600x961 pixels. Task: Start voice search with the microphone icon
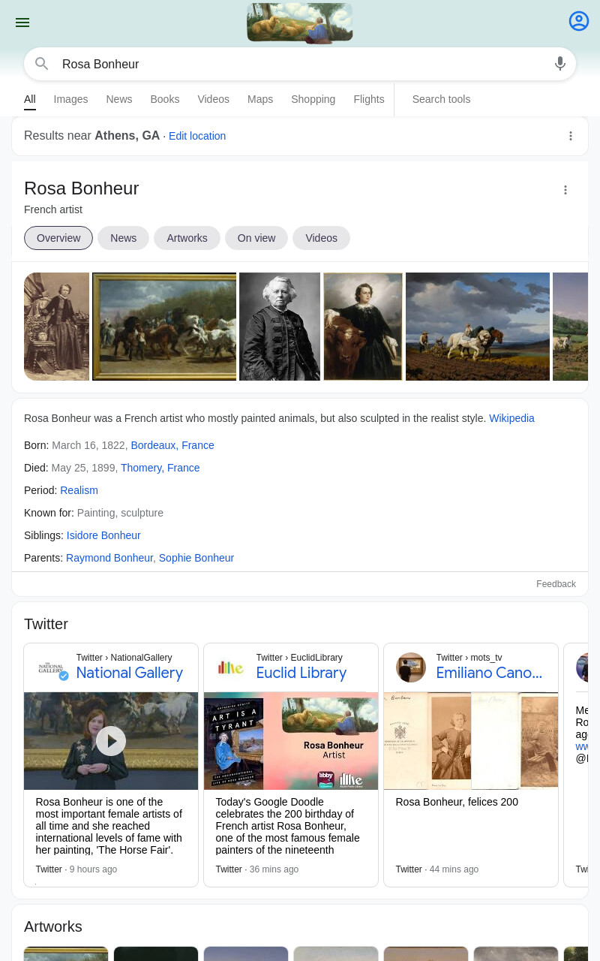560,64
